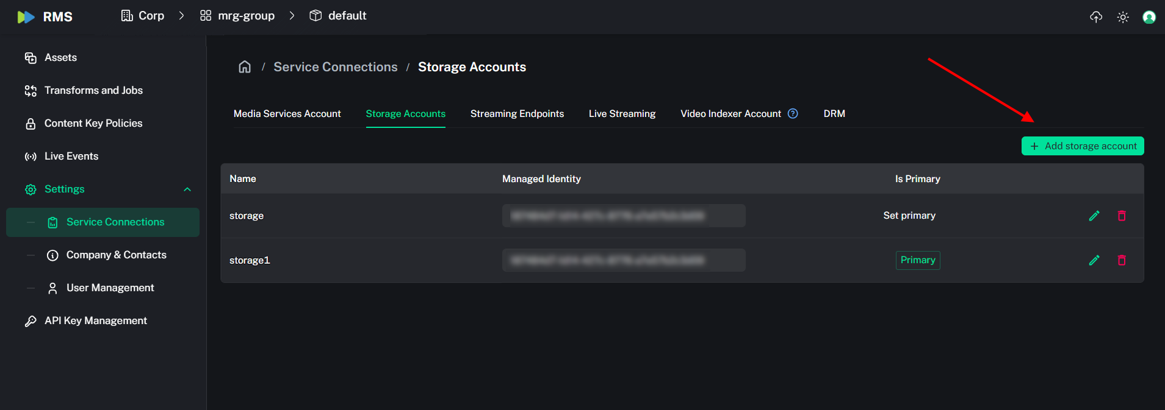Collapse the Settings section chevron
Image resolution: width=1165 pixels, height=410 pixels.
(x=187, y=189)
